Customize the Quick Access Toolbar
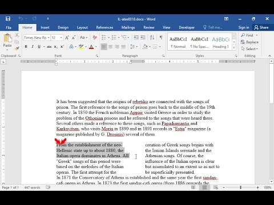 point(48,19)
